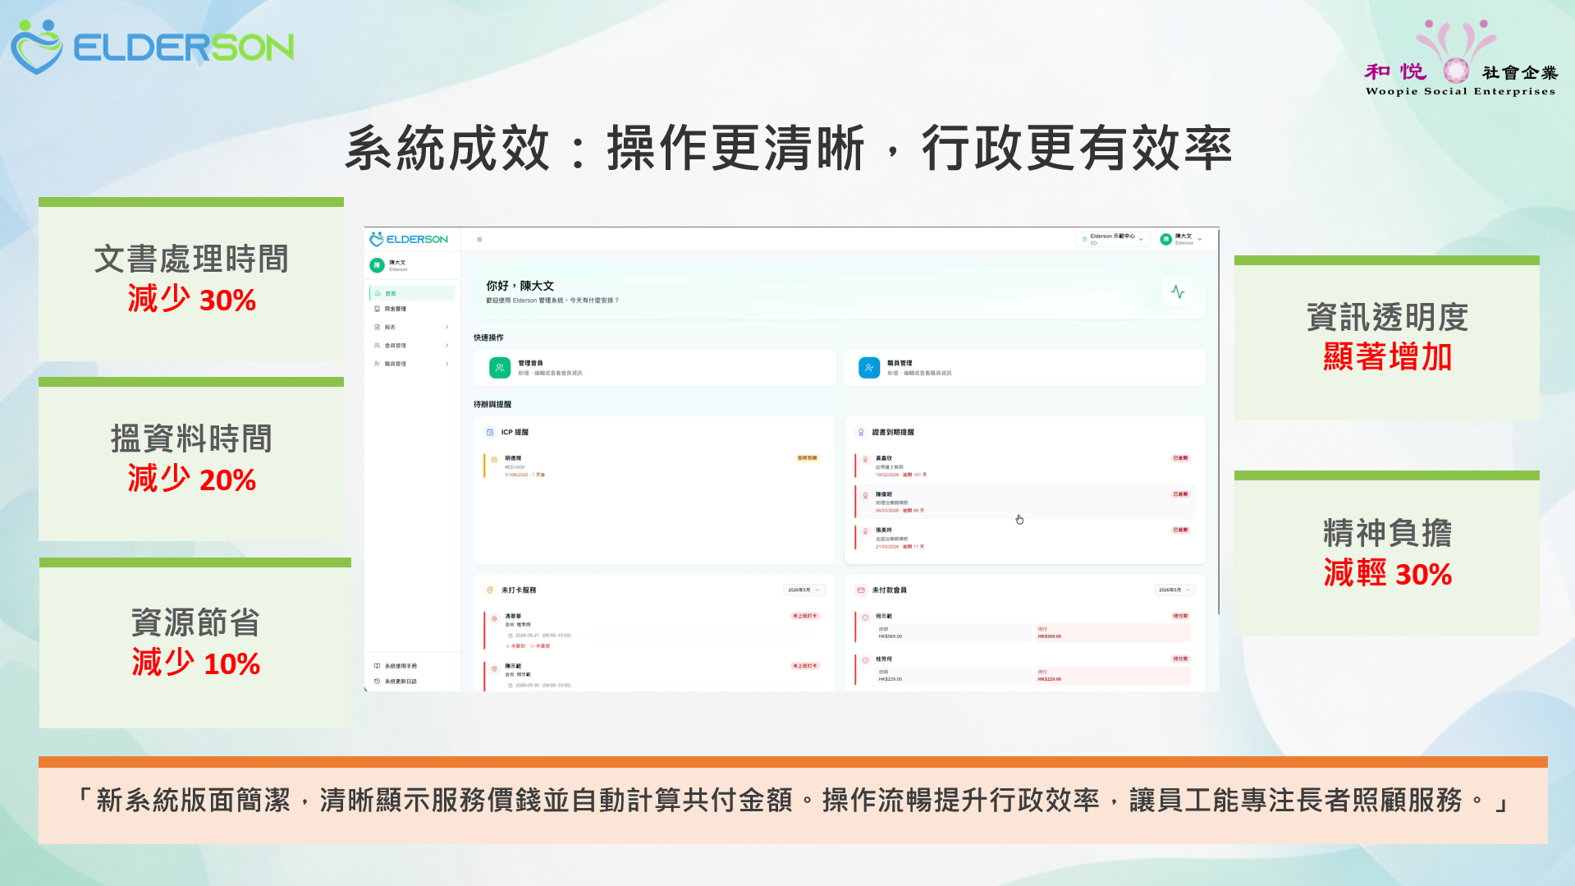This screenshot has height=886, width=1575.
Task: Click the home icon beside 首頁
Action: (378, 293)
